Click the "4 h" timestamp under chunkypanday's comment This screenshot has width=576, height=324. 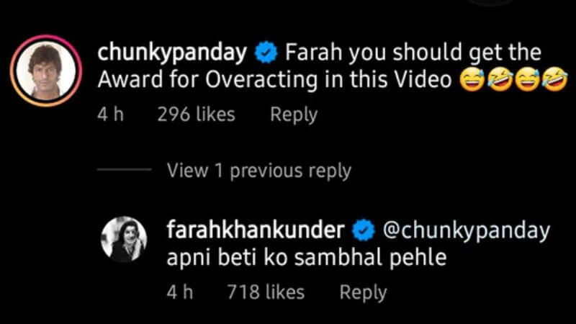click(x=111, y=114)
